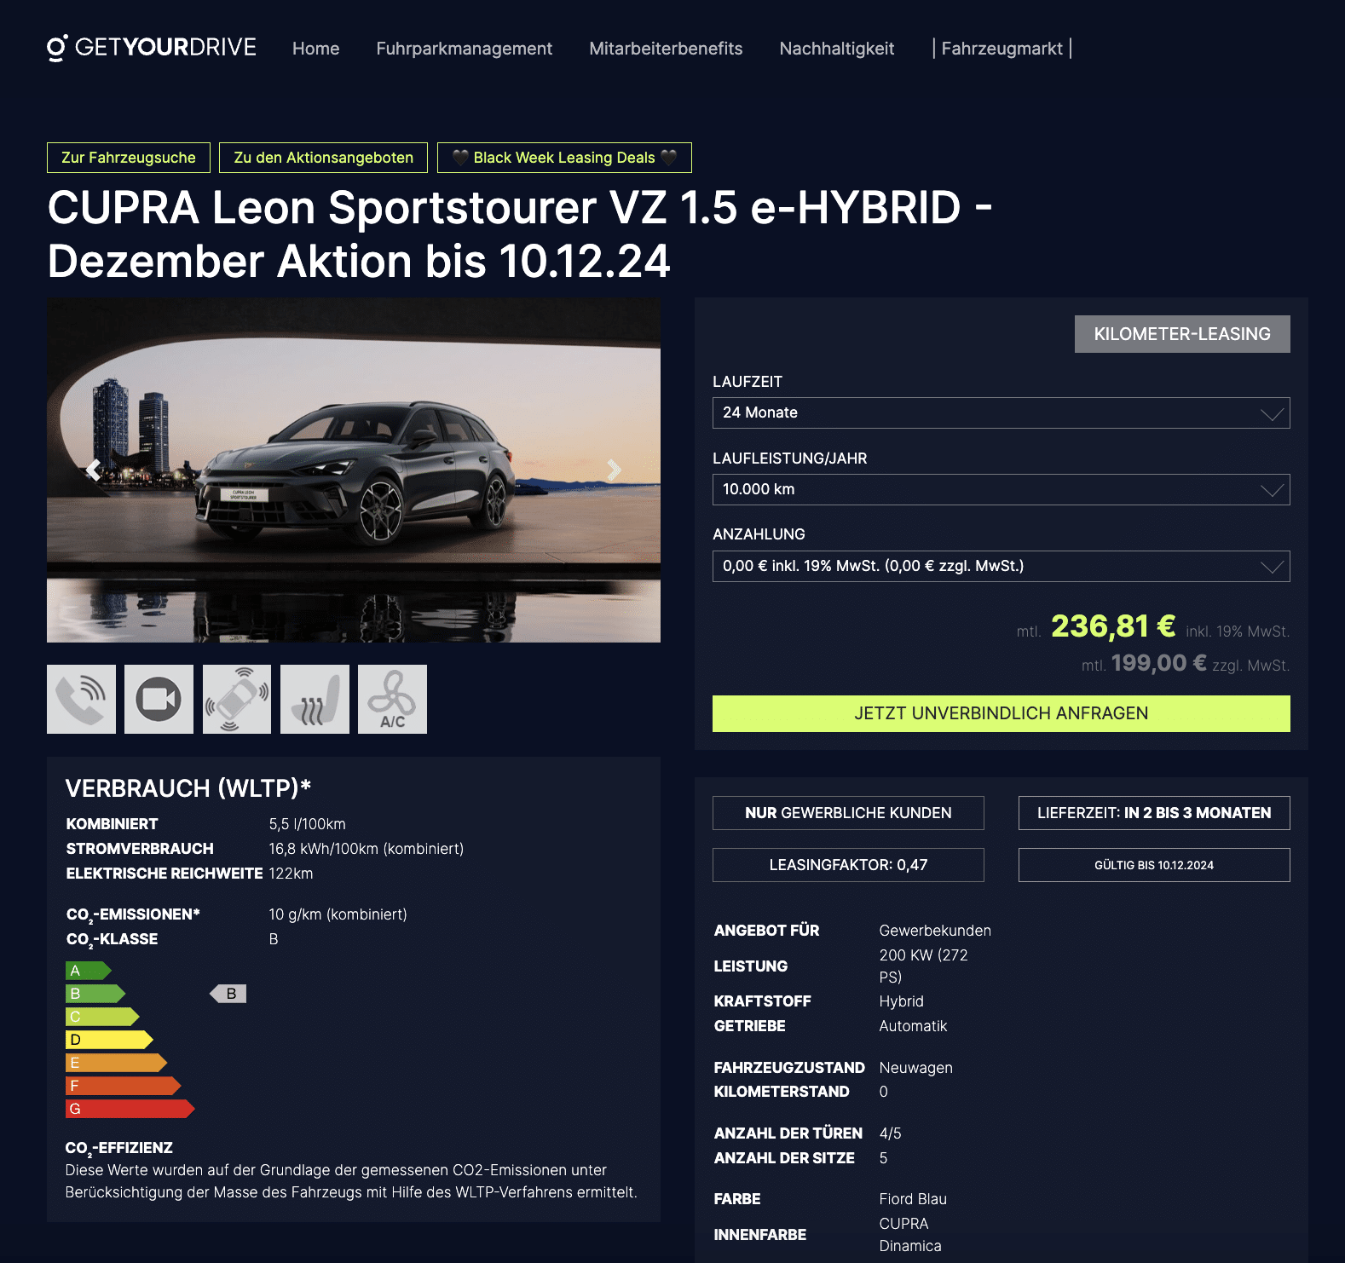Screen dimensions: 1345x1263
Task: Open the GetYourDrive logo homepage
Action: (152, 48)
